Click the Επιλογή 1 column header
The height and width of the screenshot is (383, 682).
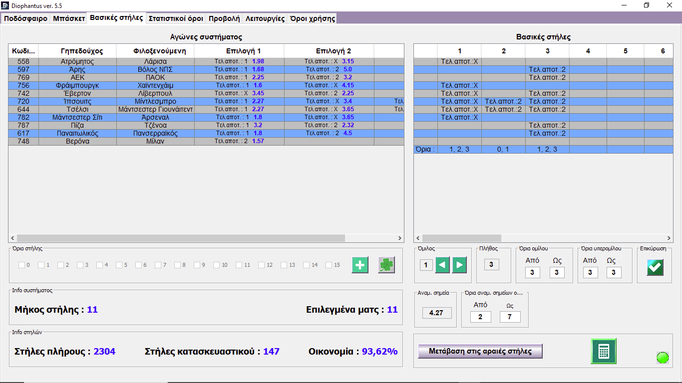click(x=240, y=51)
